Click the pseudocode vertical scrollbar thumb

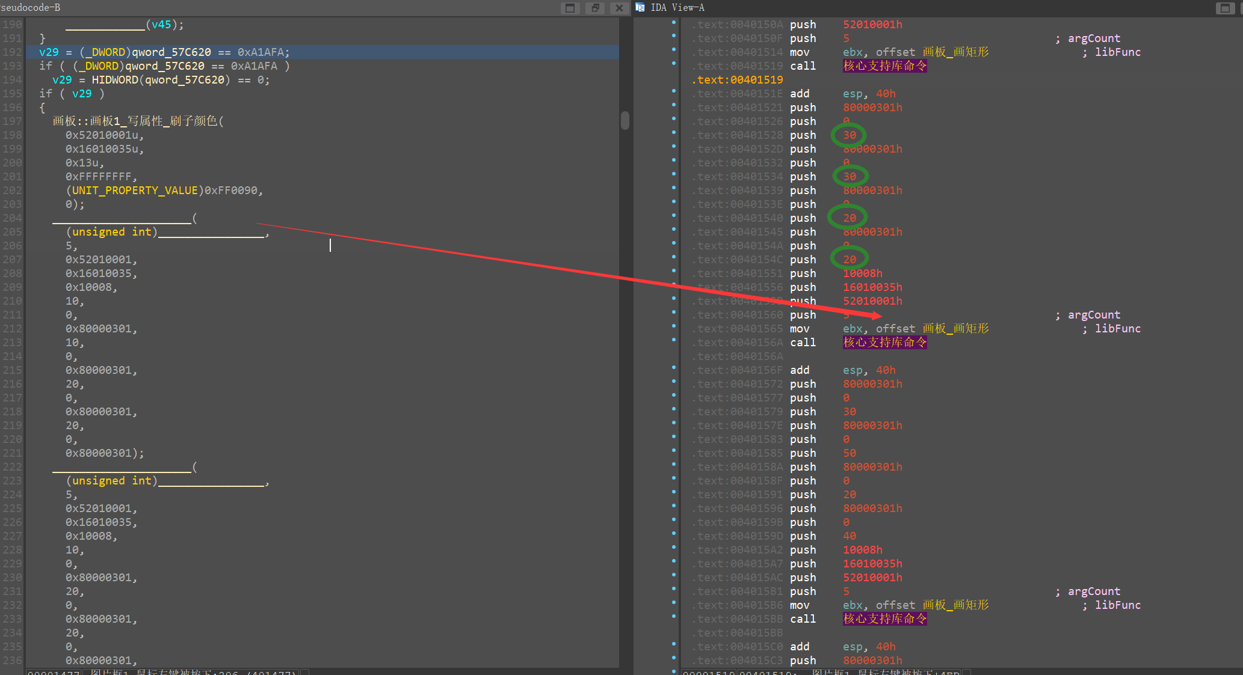click(625, 120)
